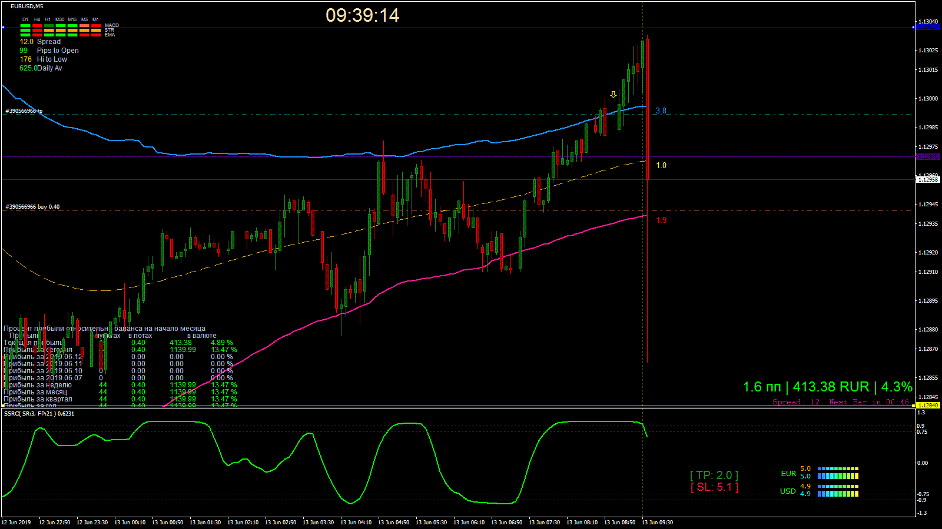Image resolution: width=942 pixels, height=529 pixels.
Task: Select the #390566966 buy 0.40 order label
Action: point(32,207)
